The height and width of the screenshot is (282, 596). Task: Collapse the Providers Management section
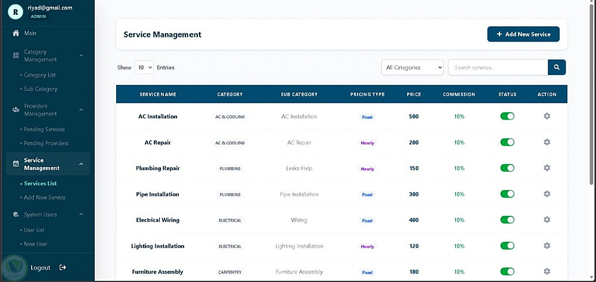click(81, 109)
